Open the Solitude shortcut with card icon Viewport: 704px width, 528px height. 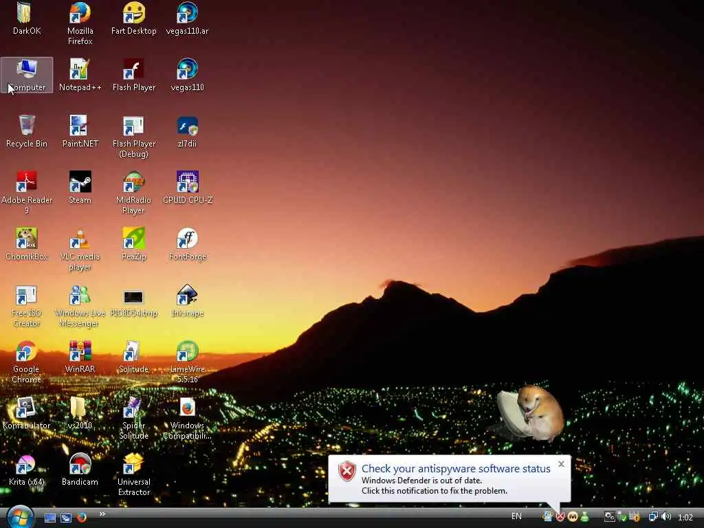pos(134,357)
